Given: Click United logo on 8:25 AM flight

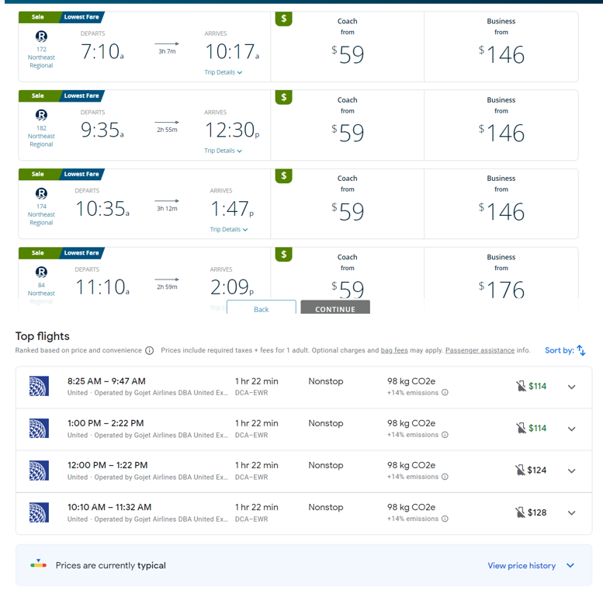Looking at the screenshot, I should 39,386.
